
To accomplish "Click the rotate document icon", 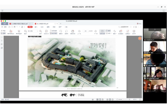I will [73, 31].
